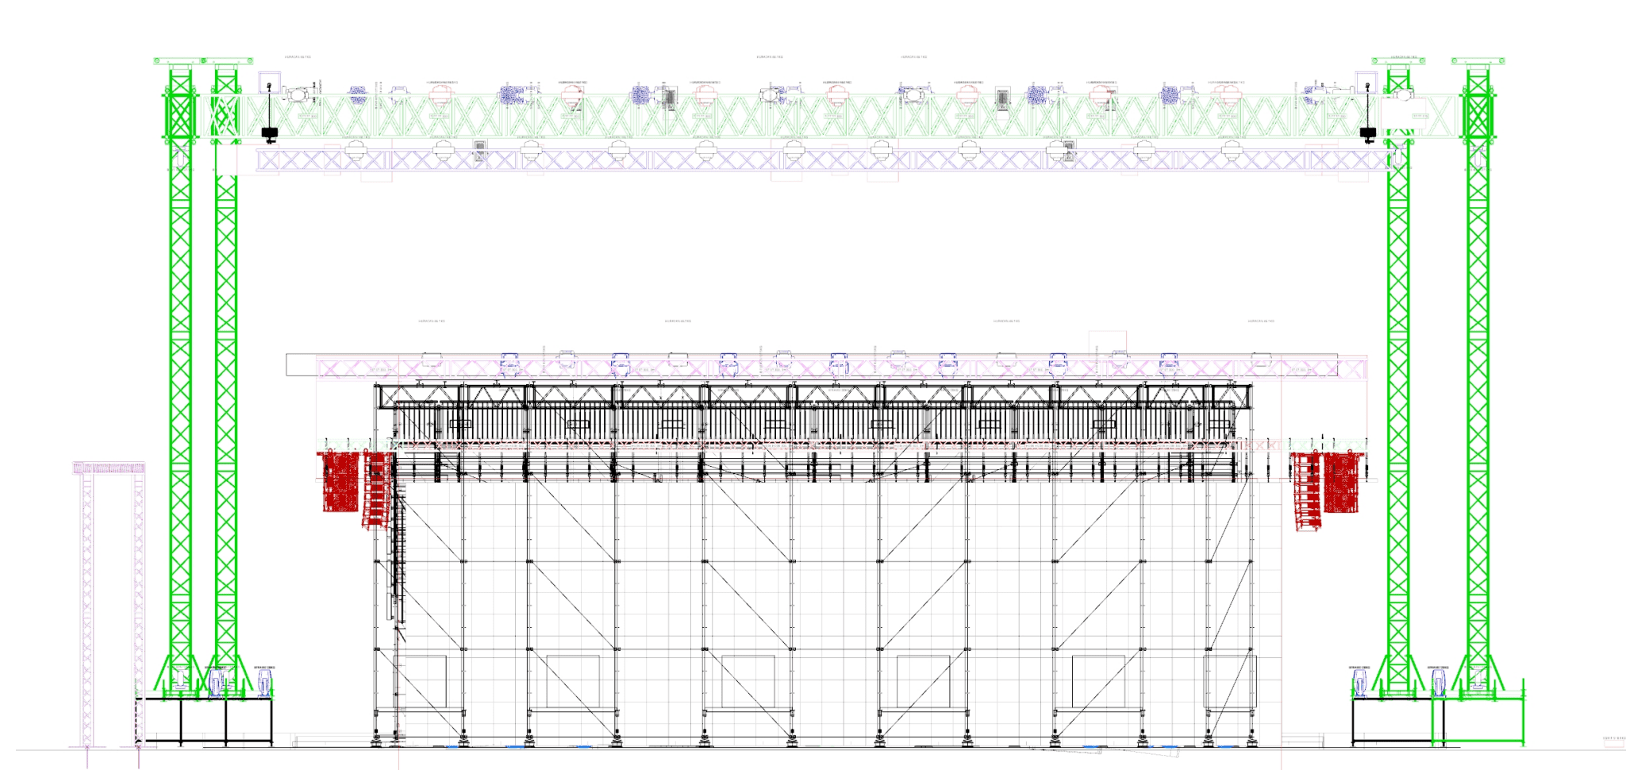Viewport: 1645px width, 770px height.
Task: Click the blue square box above right hoist
Action: [1366, 80]
